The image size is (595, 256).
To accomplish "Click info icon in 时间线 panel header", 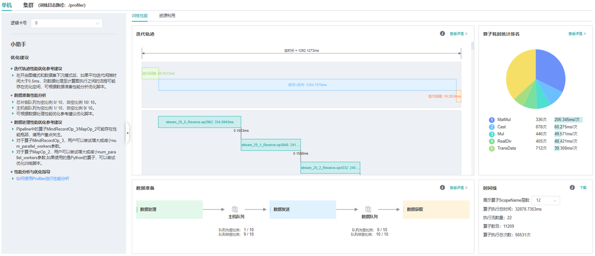I will pos(572,187).
